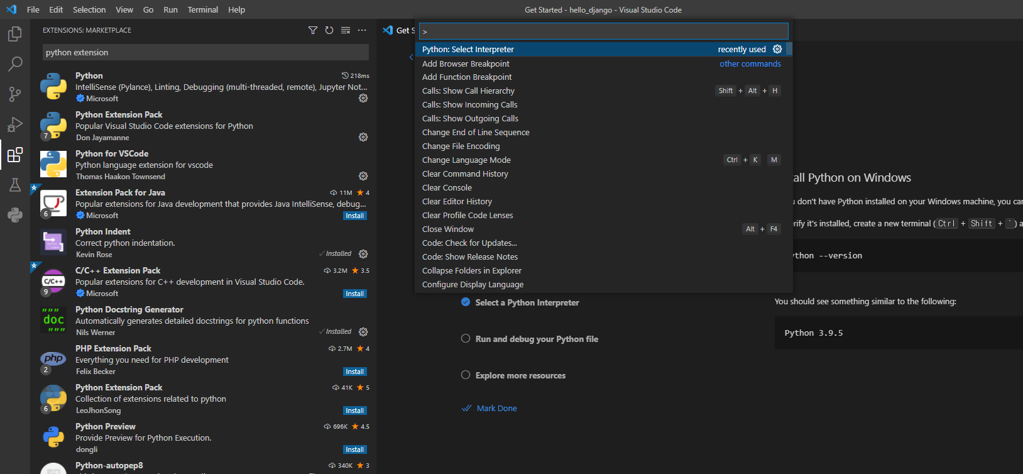Switch to the Get Started tab

tap(398, 30)
